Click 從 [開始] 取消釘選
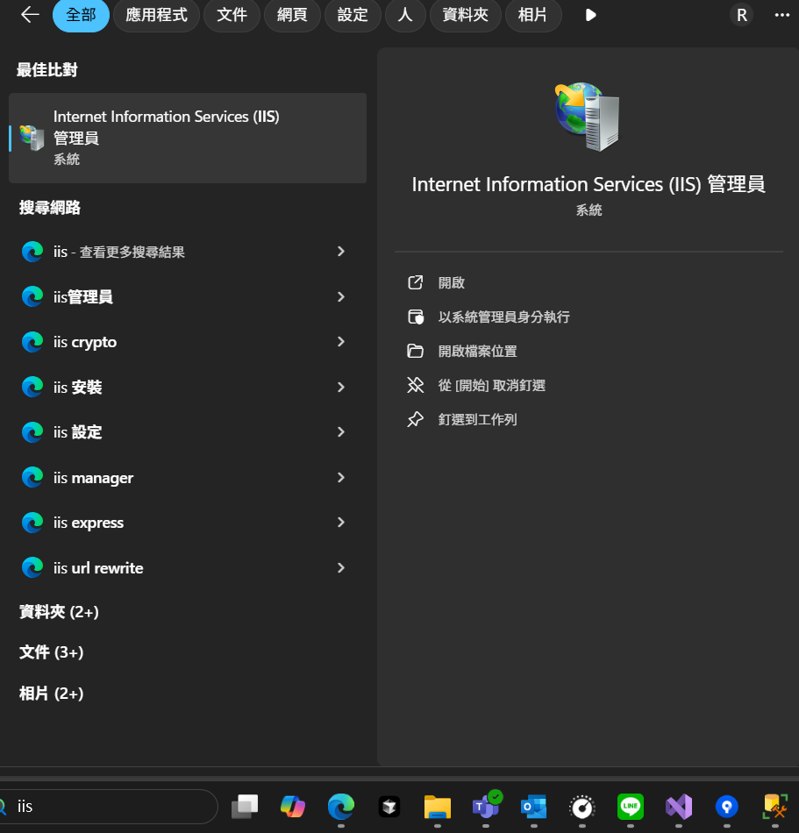The image size is (799, 833). pos(491,386)
